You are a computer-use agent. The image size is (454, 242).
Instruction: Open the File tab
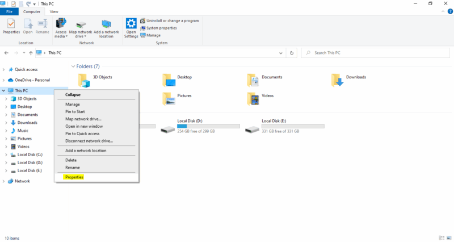pos(9,11)
